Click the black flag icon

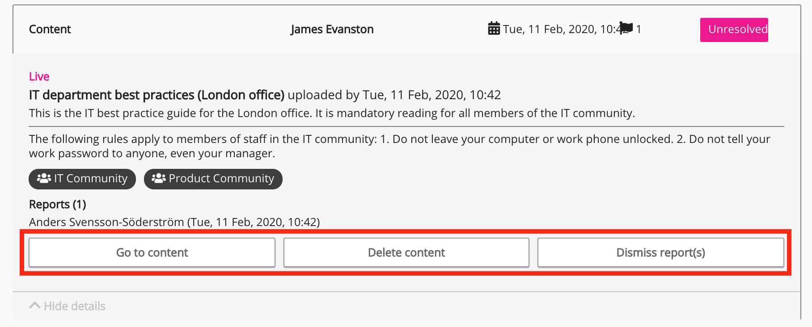(626, 28)
